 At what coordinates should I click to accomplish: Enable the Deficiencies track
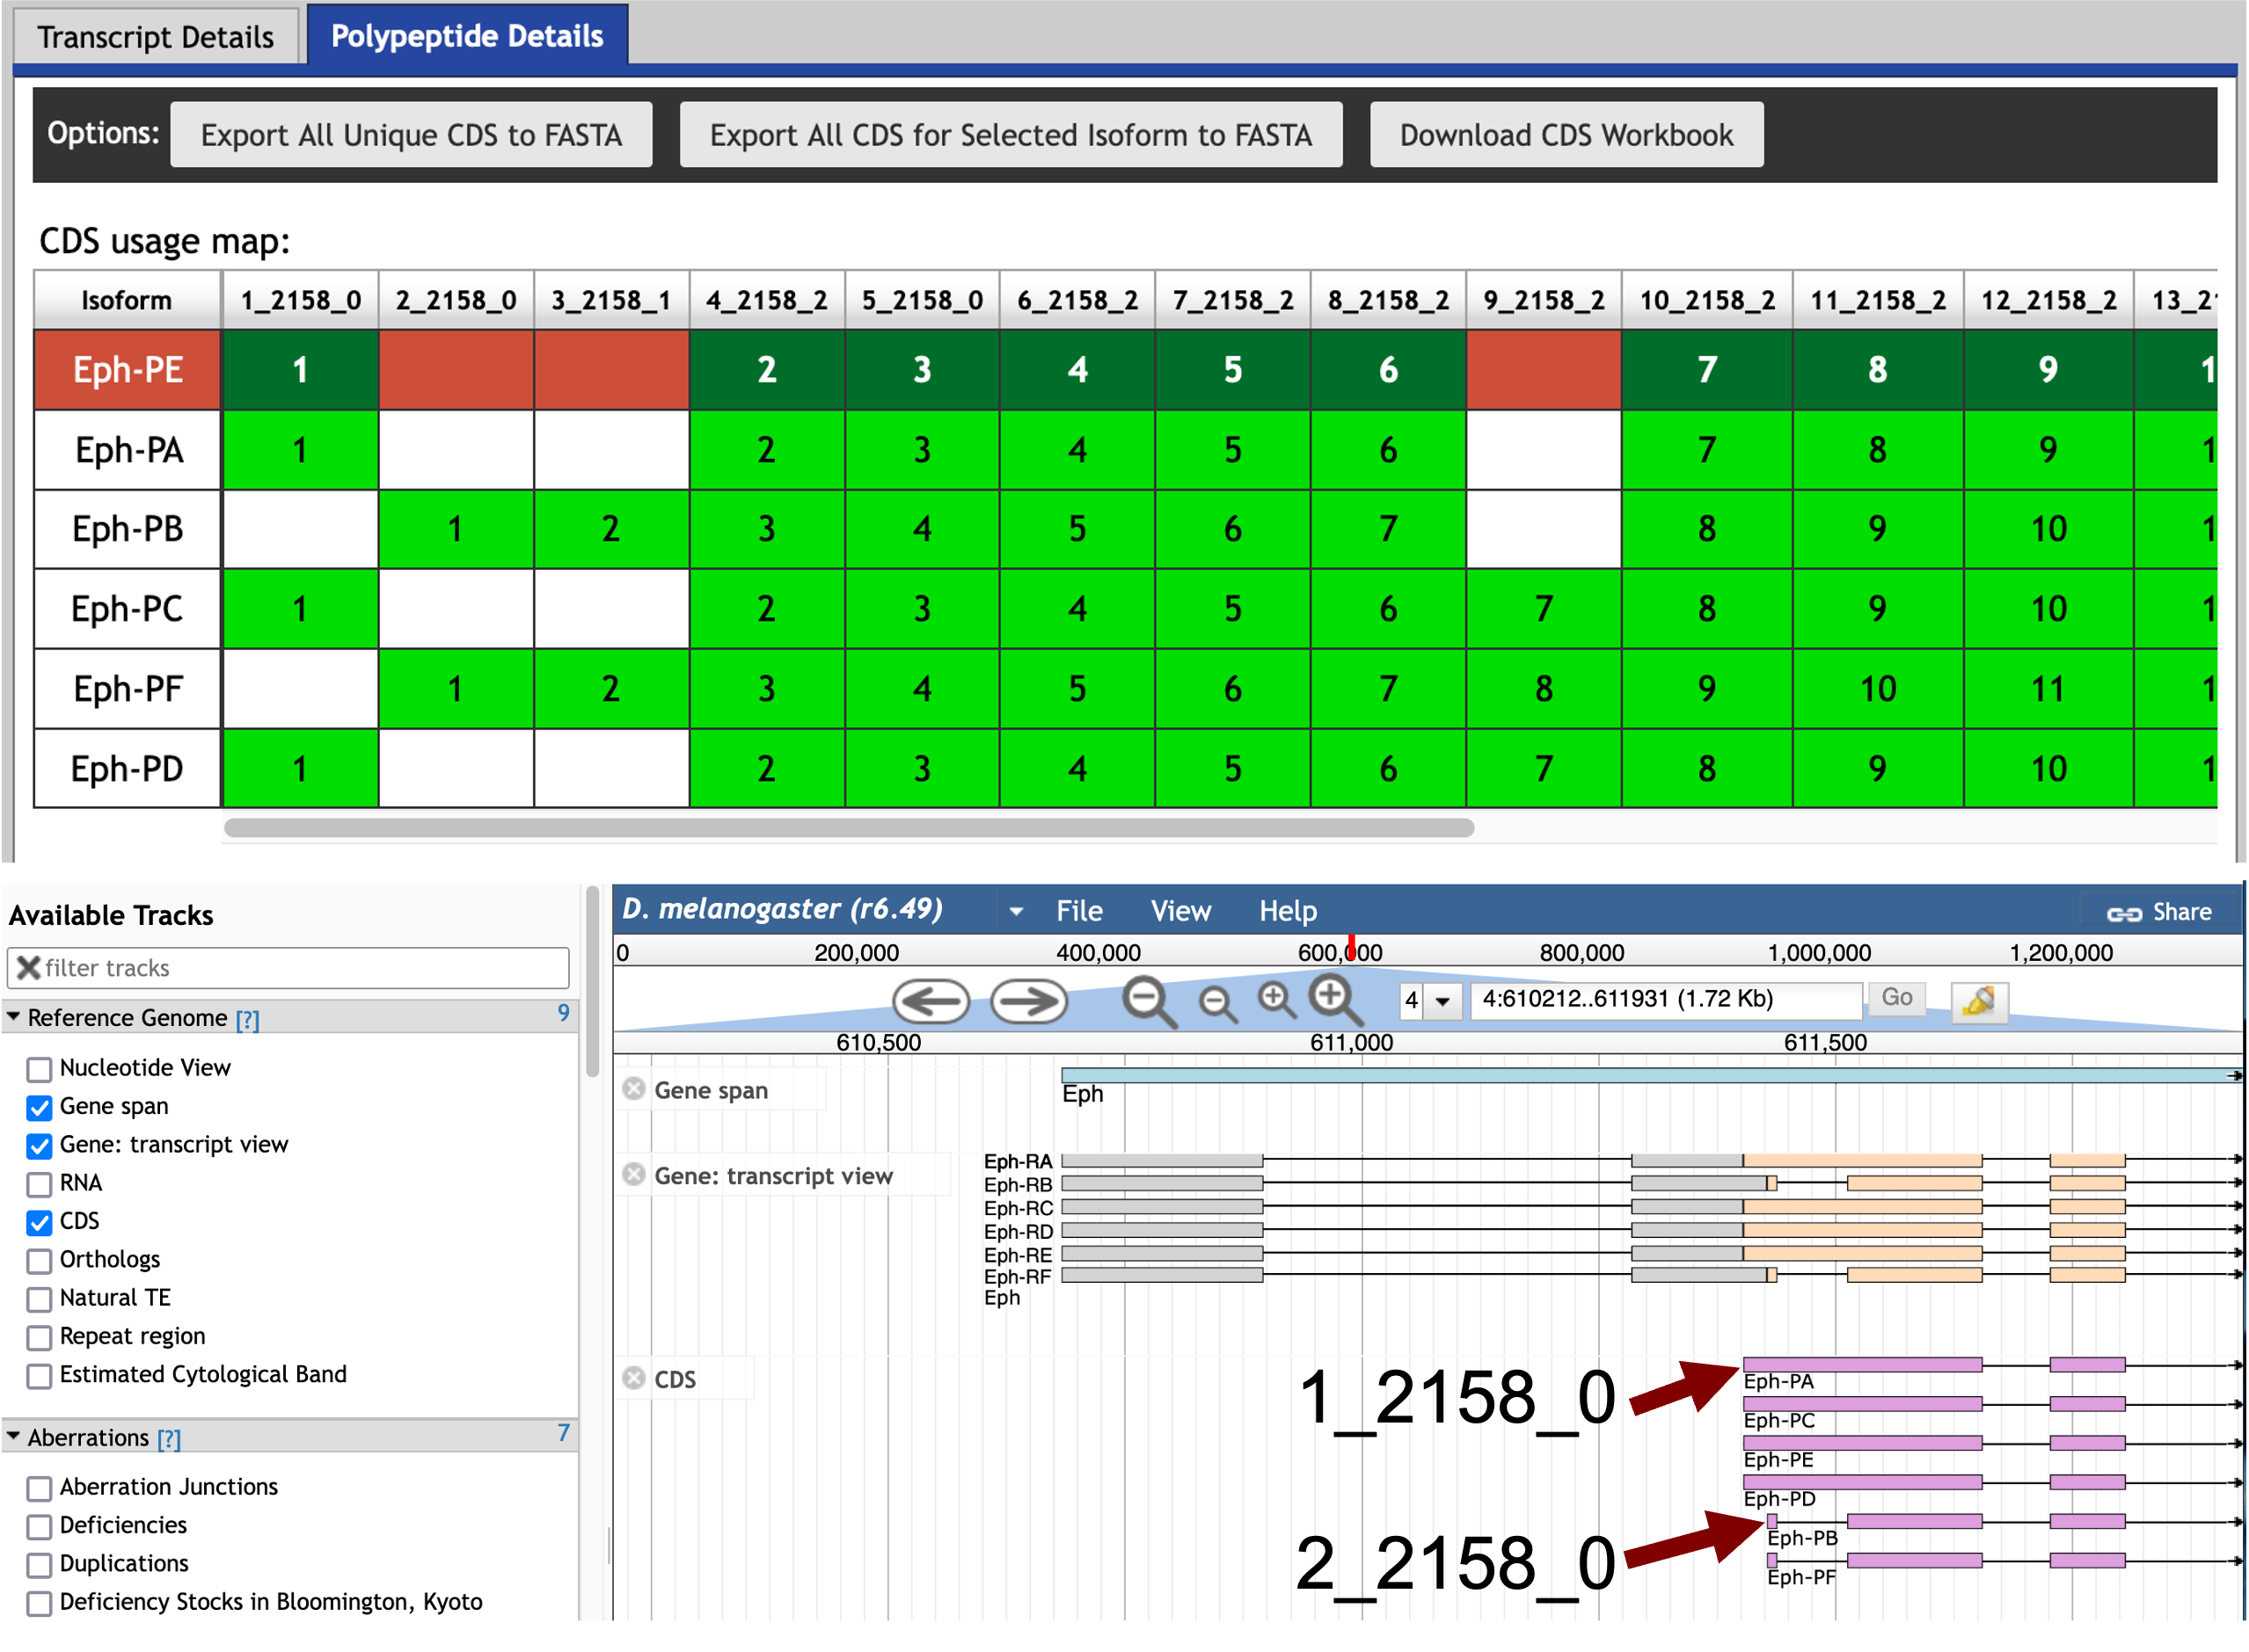[x=39, y=1526]
